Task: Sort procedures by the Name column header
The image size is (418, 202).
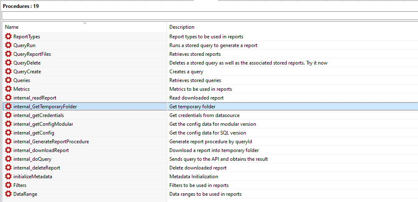Action: (12, 27)
